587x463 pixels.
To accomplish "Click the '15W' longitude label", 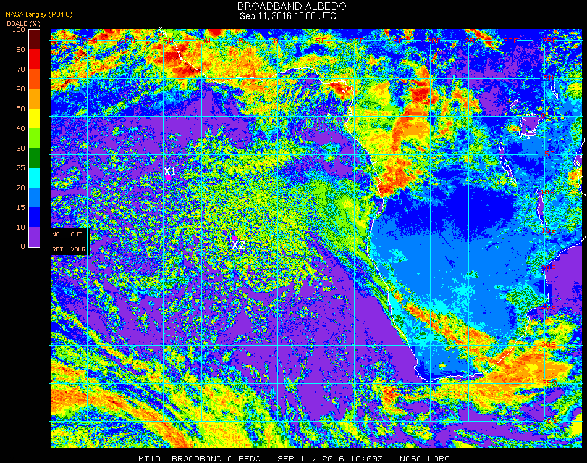I will [x=166, y=41].
